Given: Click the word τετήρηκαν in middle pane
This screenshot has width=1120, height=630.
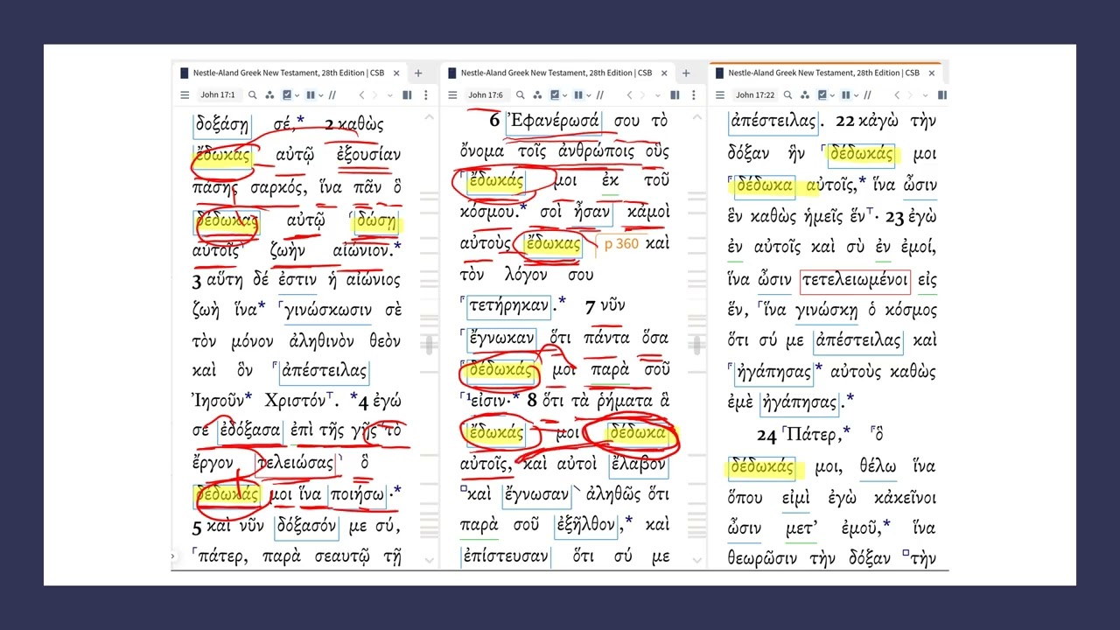Looking at the screenshot, I should coord(508,306).
